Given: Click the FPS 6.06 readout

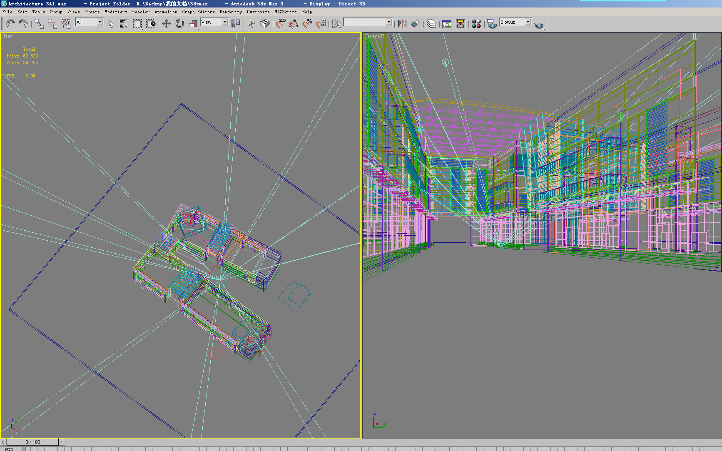Looking at the screenshot, I should click(x=21, y=76).
